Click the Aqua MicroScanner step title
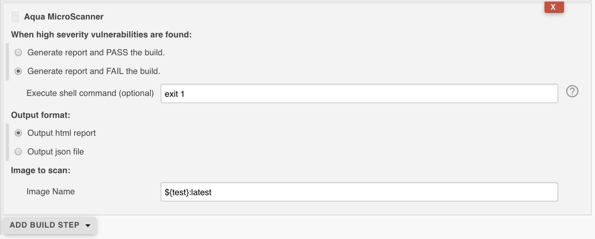Screen dimensions: 595x239 [x=64, y=17]
